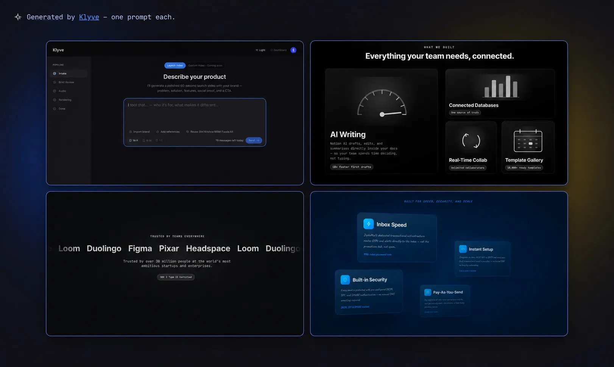Select the 1:1 aspect ratio
Viewport: 614px width, 367px height.
click(x=159, y=140)
